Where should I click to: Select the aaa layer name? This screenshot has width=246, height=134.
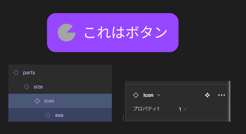coord(59,115)
